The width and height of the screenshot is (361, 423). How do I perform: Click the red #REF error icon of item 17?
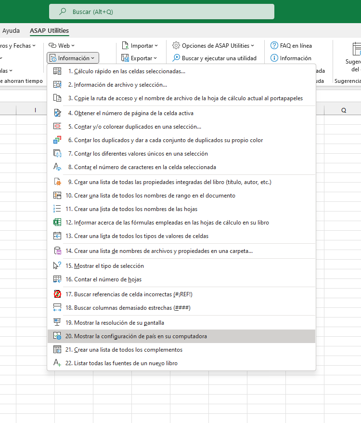pos(57,294)
